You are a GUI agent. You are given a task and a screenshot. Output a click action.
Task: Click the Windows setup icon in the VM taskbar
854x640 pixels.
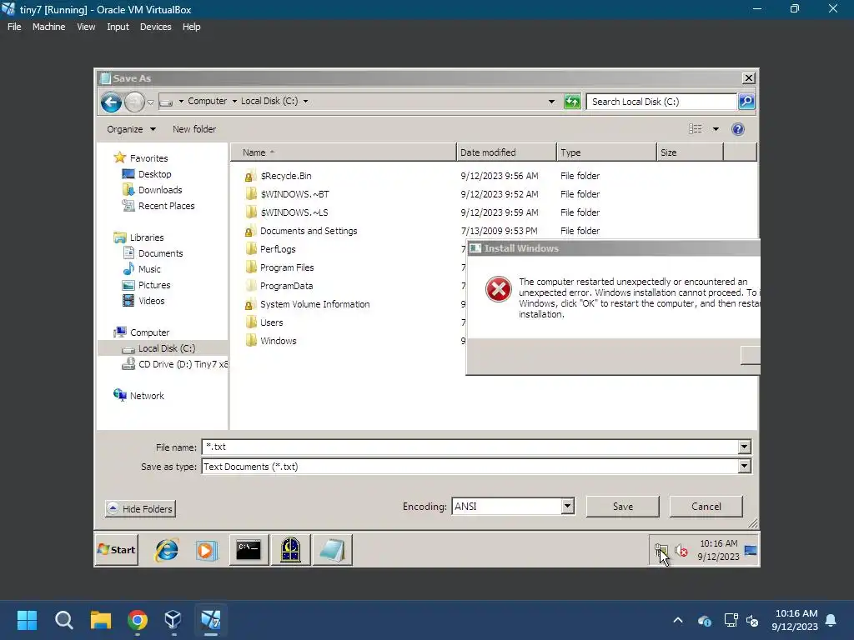[x=290, y=550]
